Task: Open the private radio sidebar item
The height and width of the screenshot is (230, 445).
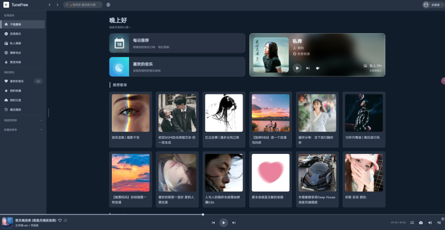Action: coord(23,43)
